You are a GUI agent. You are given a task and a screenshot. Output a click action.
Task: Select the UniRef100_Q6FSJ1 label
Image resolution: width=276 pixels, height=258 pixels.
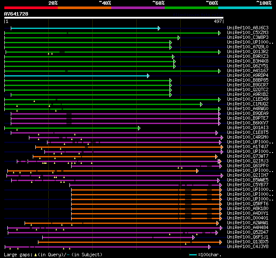click(248, 237)
